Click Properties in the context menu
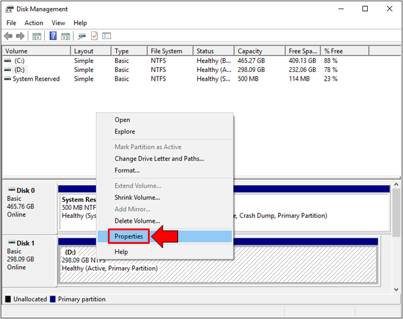This screenshot has width=403, height=319. [165, 236]
